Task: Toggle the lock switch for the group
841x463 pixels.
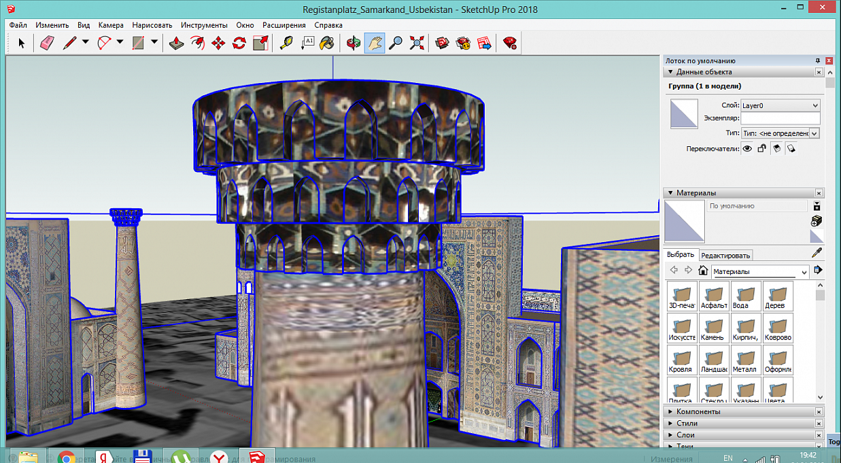Action: (762, 148)
